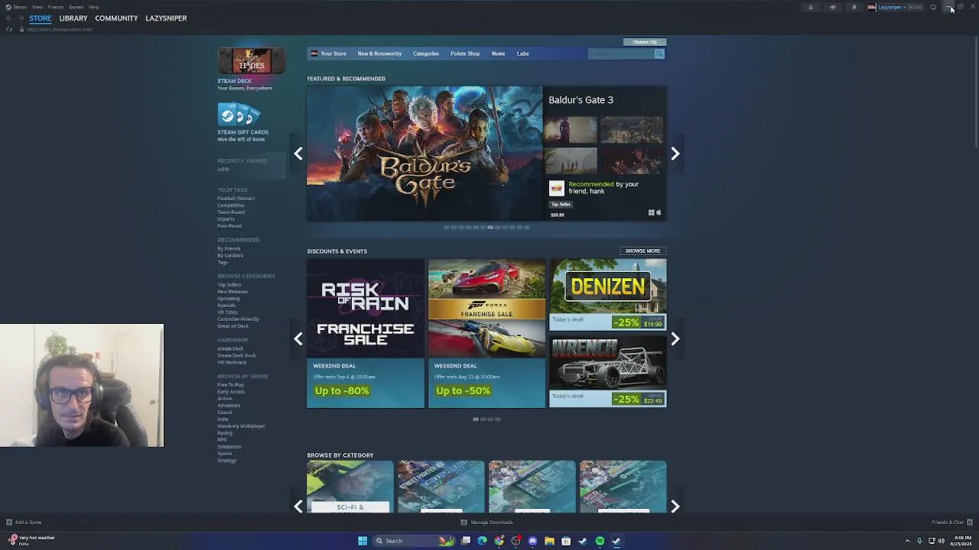Open the Sci-Fi & category card
This screenshot has height=550, width=979.
coord(350,487)
